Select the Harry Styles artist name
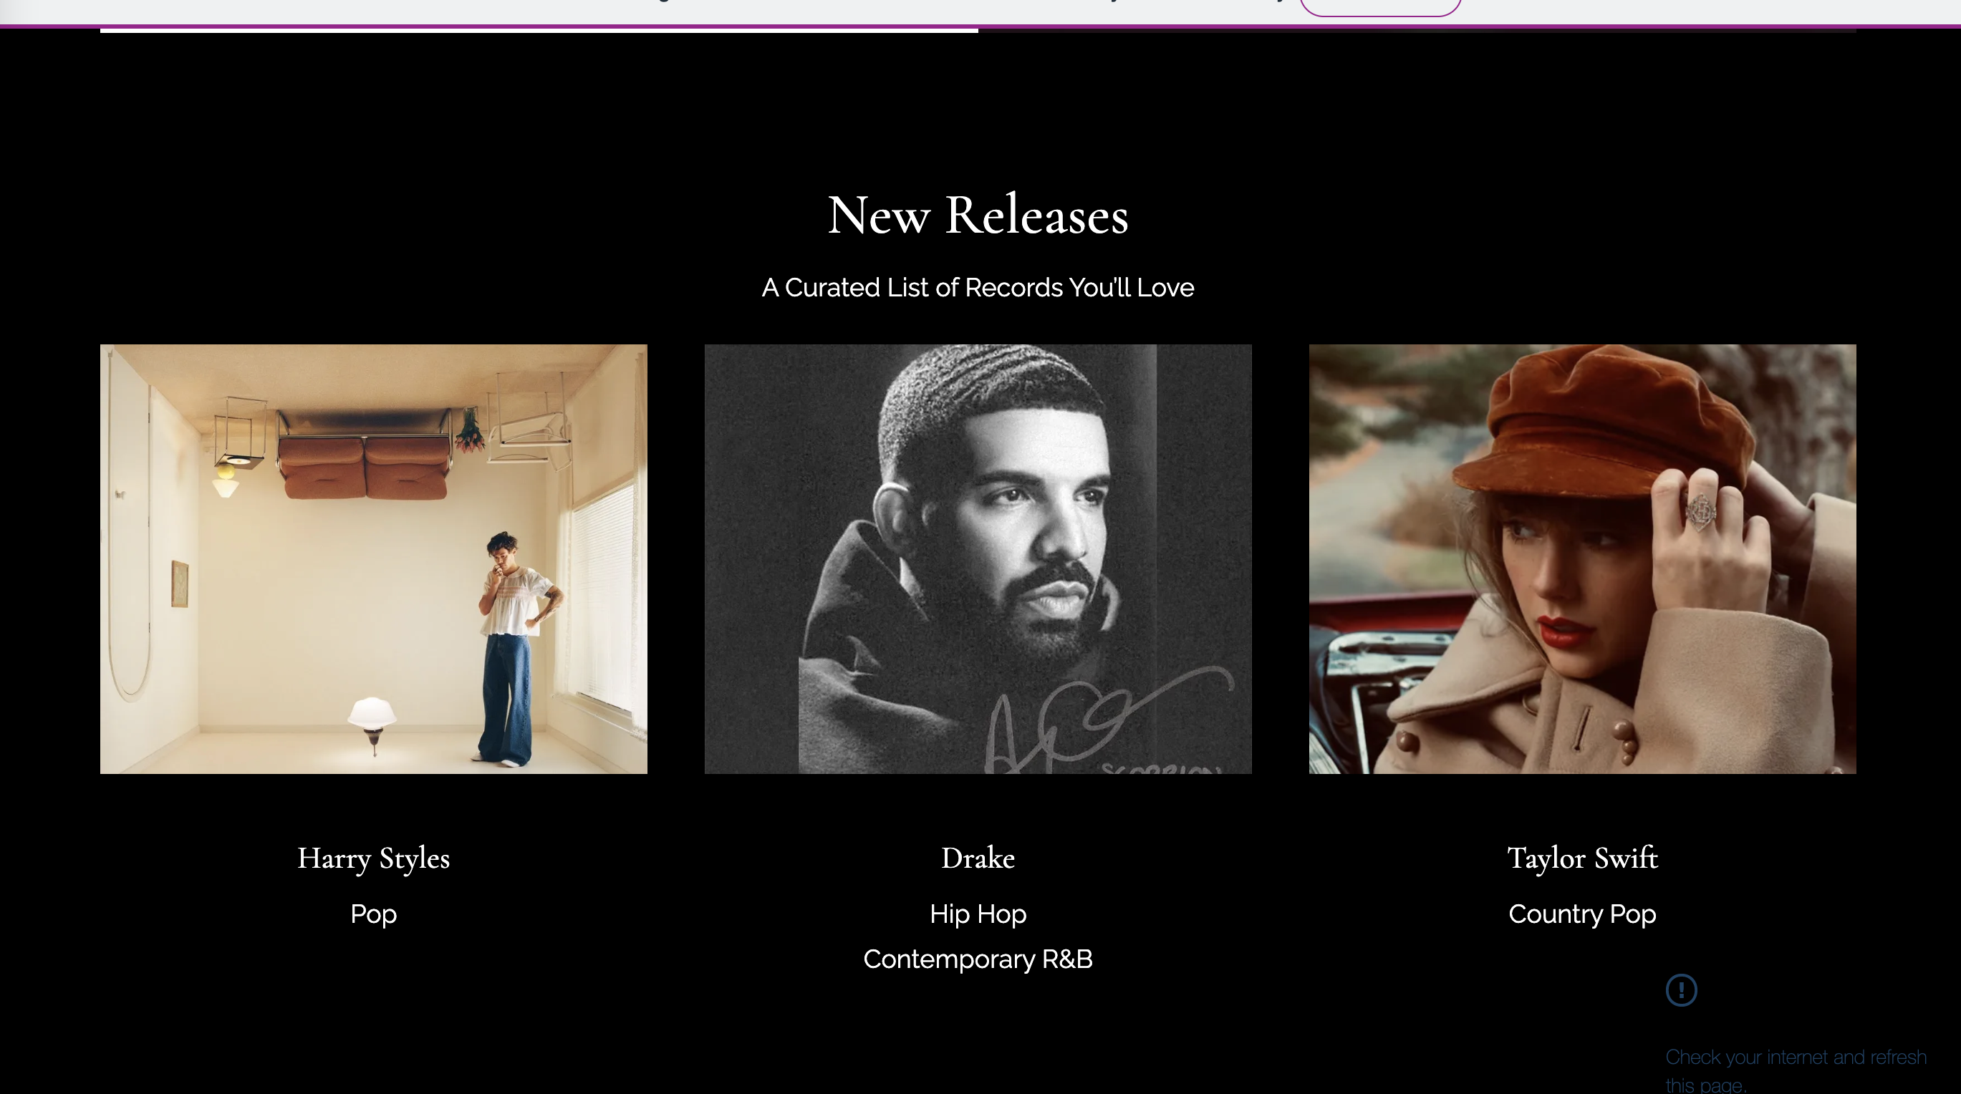 click(x=374, y=858)
